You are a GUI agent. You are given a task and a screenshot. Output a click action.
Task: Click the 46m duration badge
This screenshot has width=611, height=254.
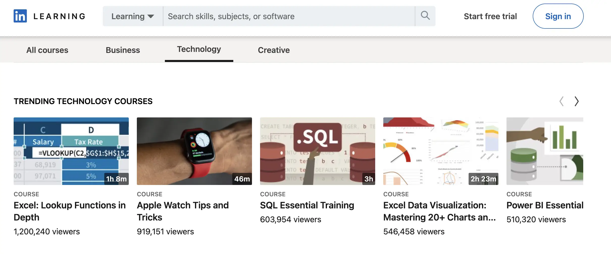point(242,179)
